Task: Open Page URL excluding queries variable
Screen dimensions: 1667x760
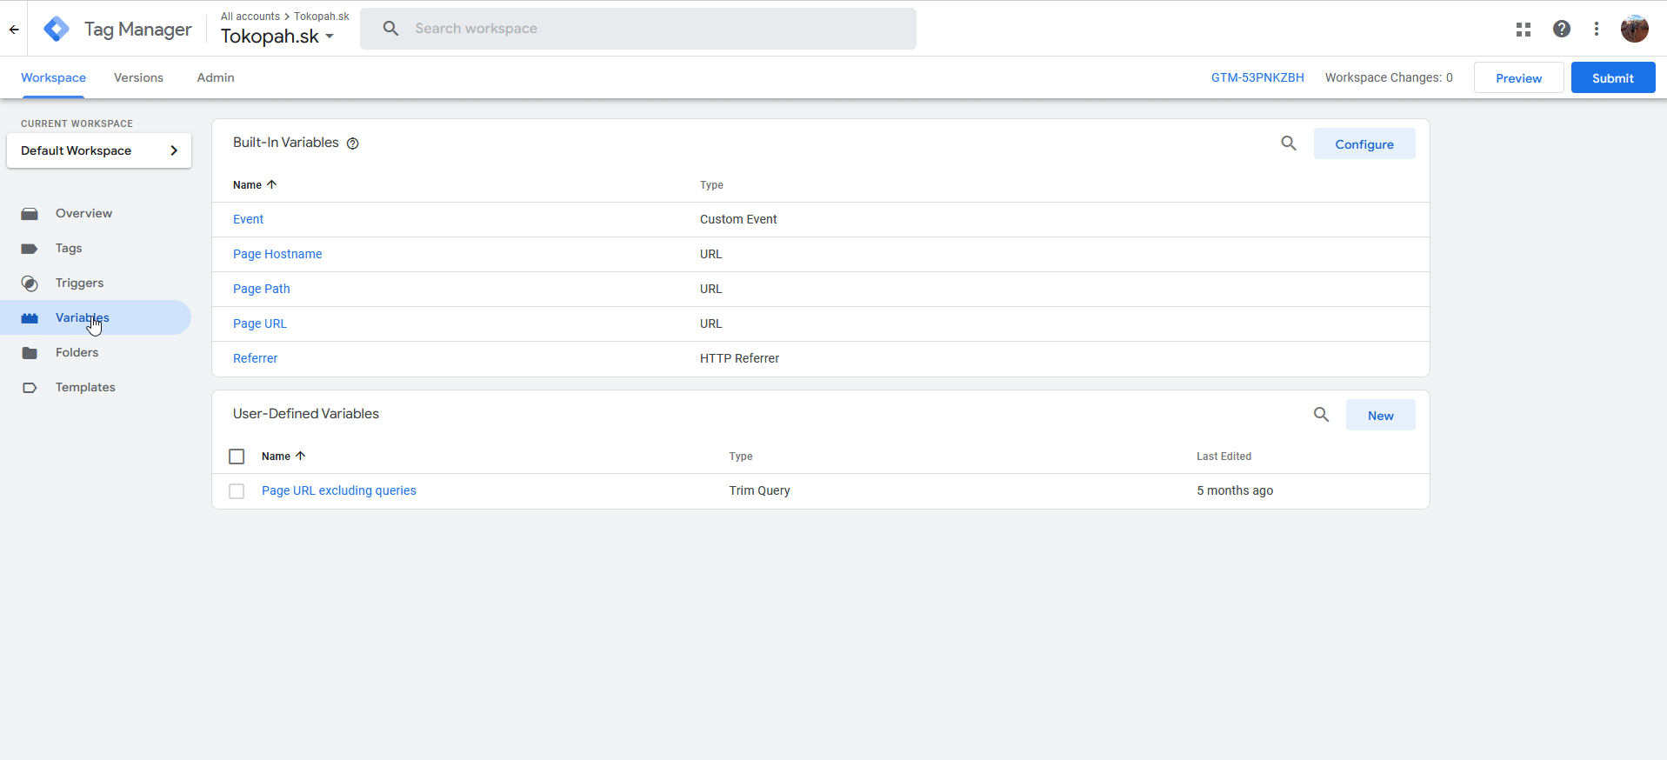Action: tap(339, 490)
